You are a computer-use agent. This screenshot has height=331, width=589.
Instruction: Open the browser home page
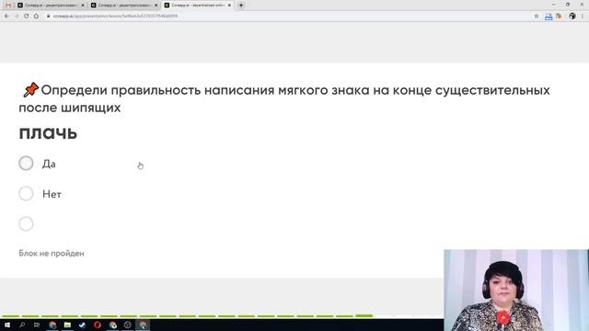click(36, 17)
